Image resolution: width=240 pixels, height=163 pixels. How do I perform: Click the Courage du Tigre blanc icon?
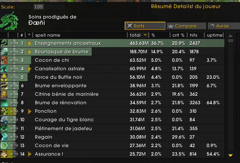click(x=4, y=120)
